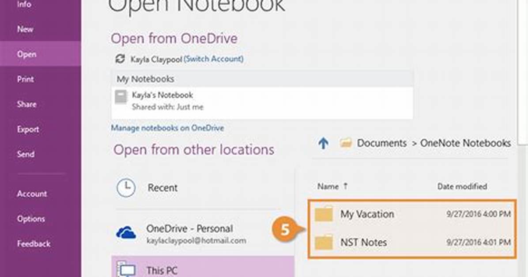Open Options in sidebar

[x=31, y=219]
